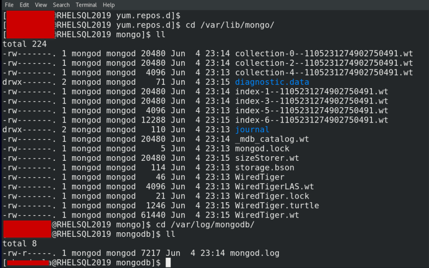Screen dimensions: 429x268
Task: Click the diagnostic.data directory name
Action: (272, 82)
